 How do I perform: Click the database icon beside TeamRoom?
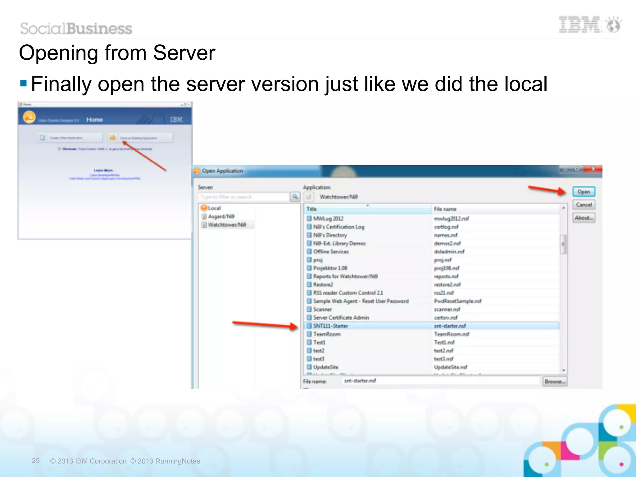(309, 334)
